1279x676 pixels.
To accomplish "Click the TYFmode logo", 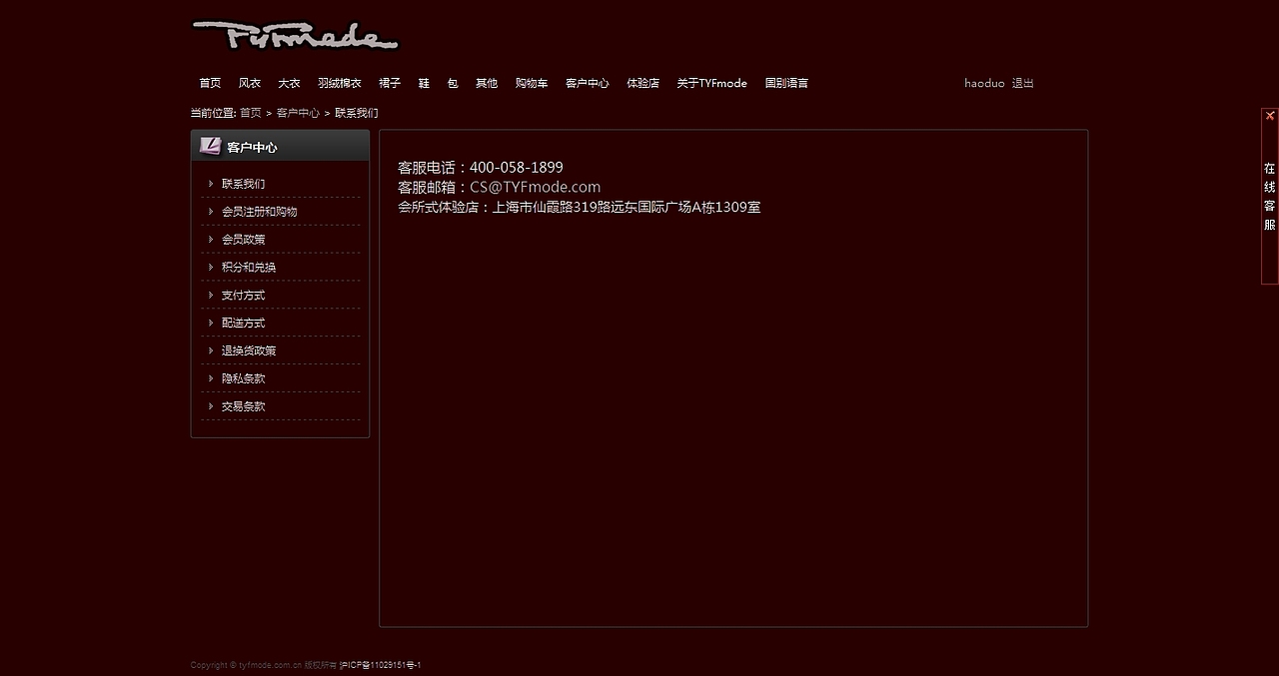I will pos(295,35).
